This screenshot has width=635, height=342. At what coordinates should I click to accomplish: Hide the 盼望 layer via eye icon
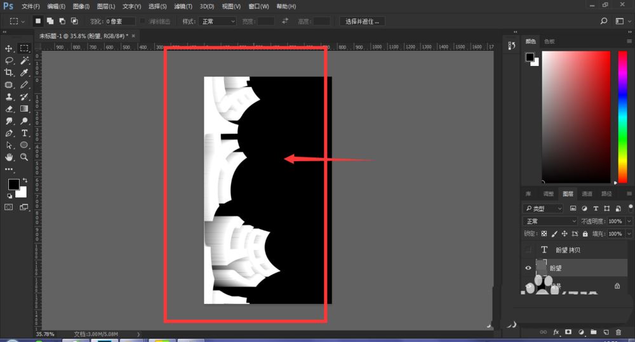528,268
